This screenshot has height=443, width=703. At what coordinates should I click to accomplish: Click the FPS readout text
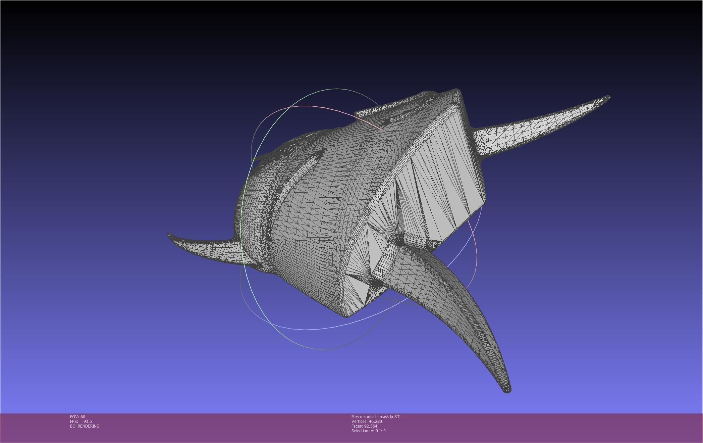81,421
